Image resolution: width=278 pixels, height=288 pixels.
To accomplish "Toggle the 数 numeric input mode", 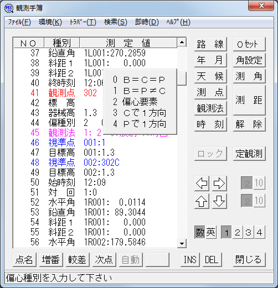I will 200,232.
